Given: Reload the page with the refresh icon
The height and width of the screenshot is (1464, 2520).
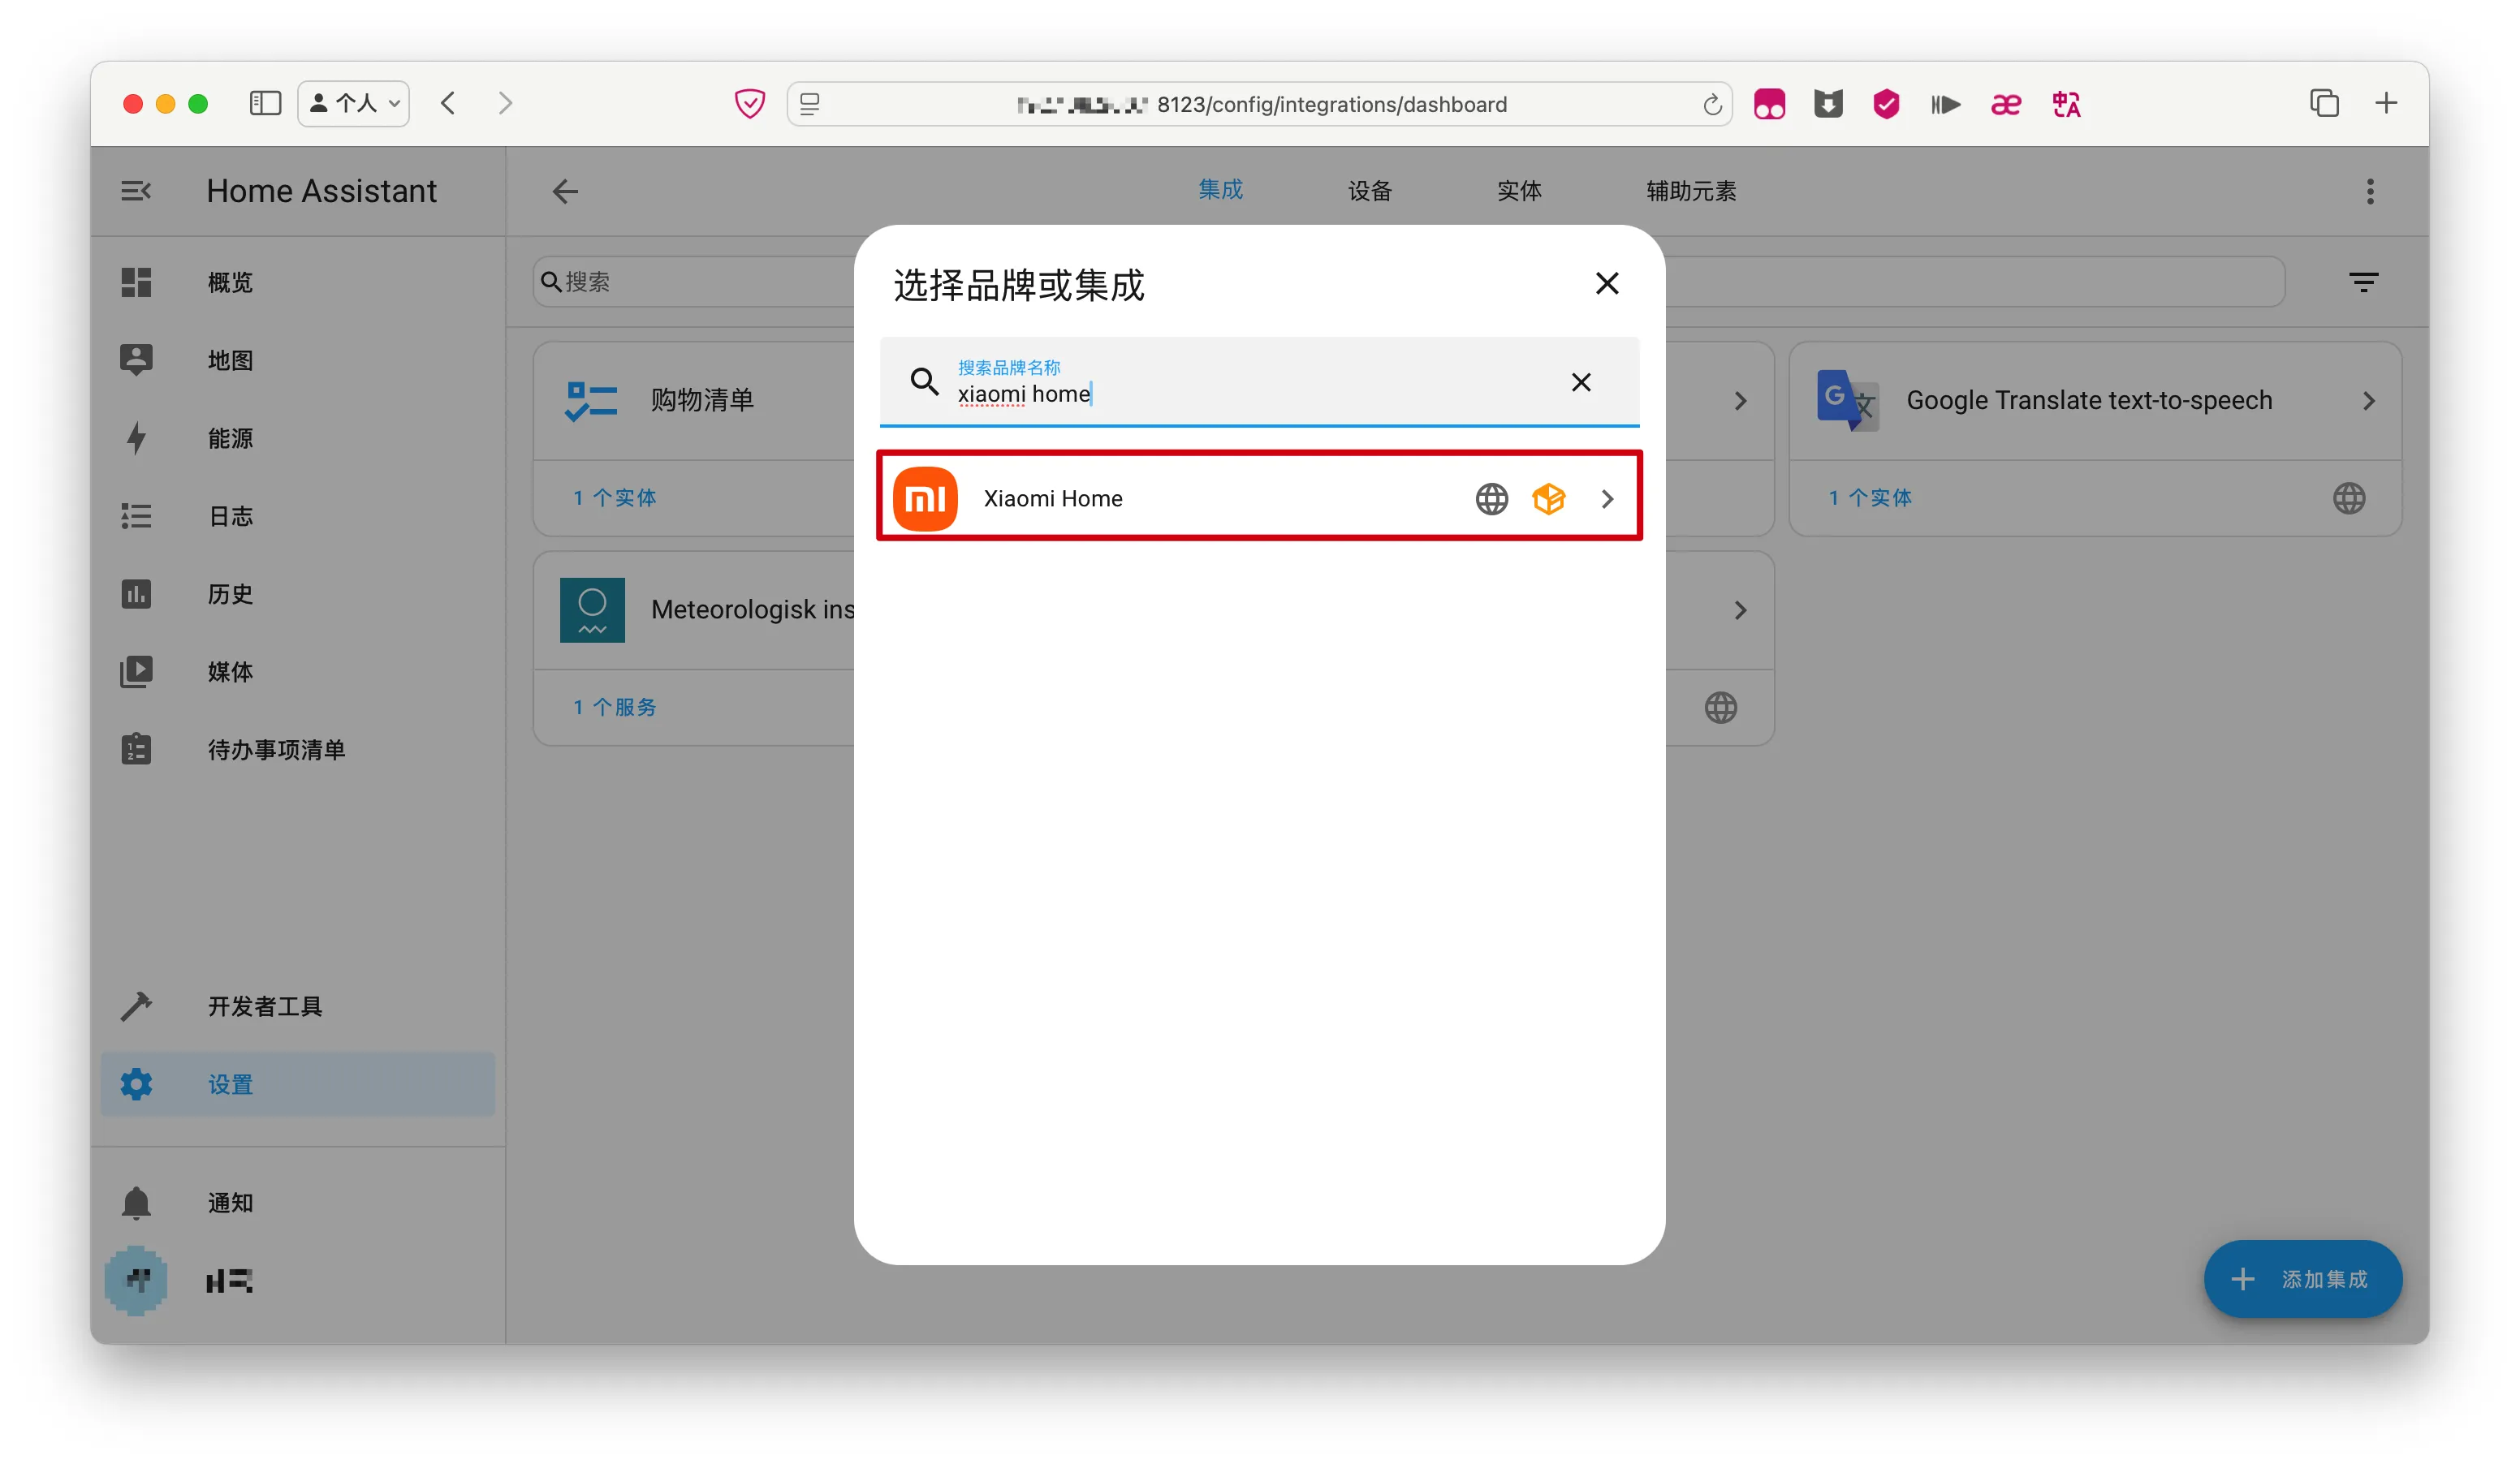Looking at the screenshot, I should [1713, 104].
